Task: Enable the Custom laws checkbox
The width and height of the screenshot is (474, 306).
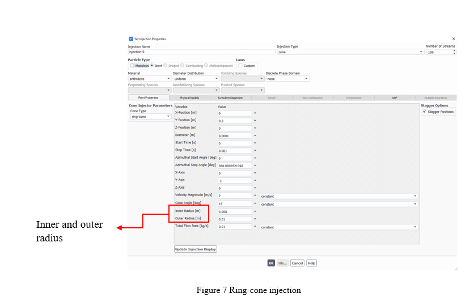Action: 240,66
